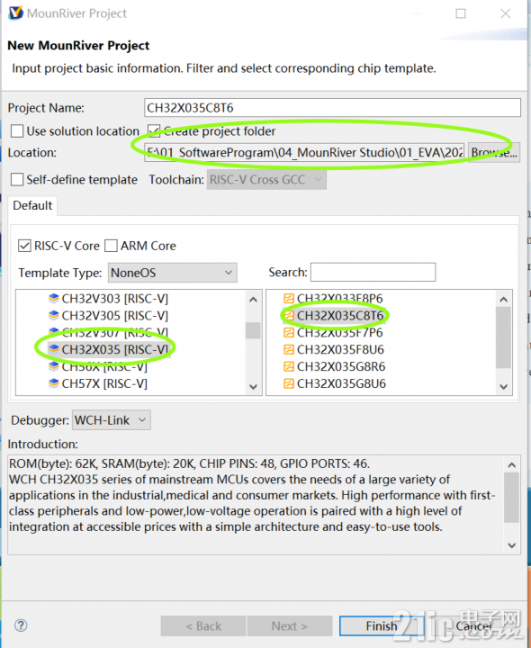Click the CH32X035F7P6 template icon
The height and width of the screenshot is (648, 531).
(x=288, y=332)
